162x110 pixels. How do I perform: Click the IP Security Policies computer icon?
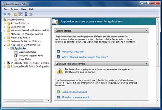(x=8, y=63)
